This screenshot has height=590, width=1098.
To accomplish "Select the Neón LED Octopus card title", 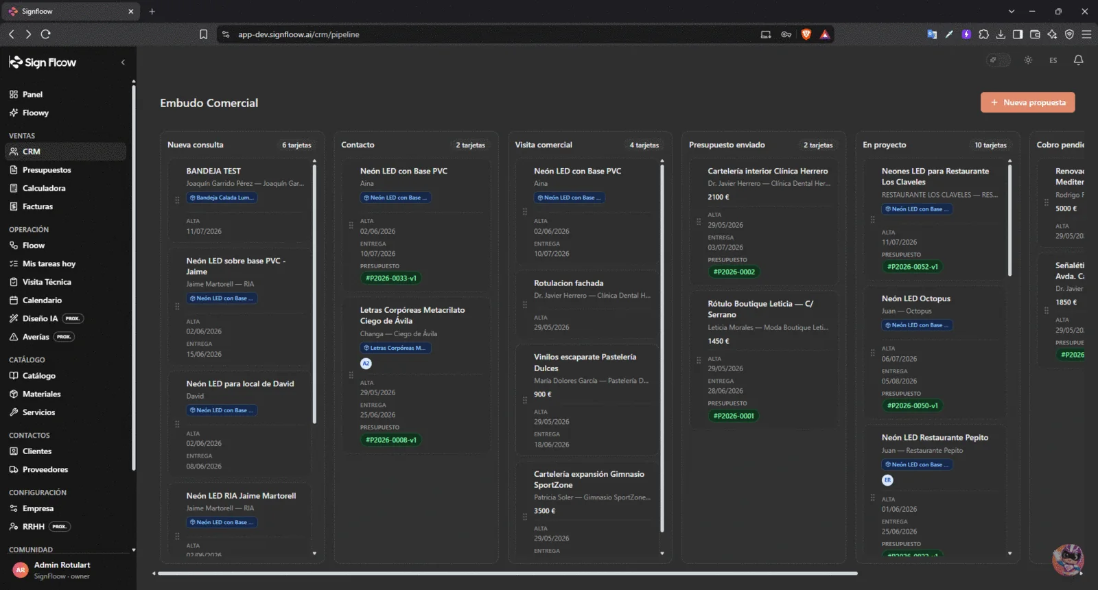I will coord(916,299).
